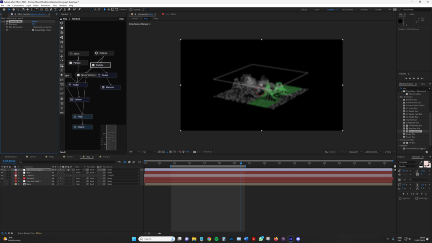Hide the Stardust layer eye
Image resolution: width=432 pixels, height=243 pixels.
(x=2, y=178)
